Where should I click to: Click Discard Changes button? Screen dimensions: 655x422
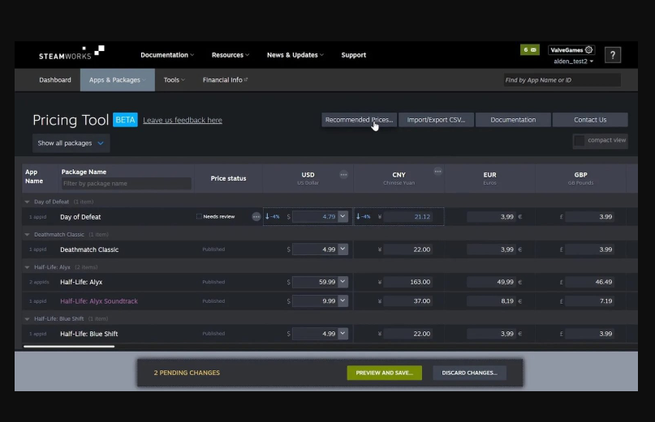[469, 373]
